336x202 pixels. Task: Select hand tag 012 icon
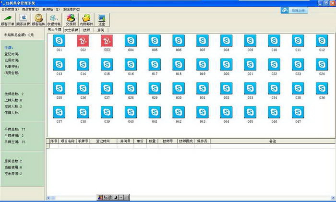pos(322,41)
